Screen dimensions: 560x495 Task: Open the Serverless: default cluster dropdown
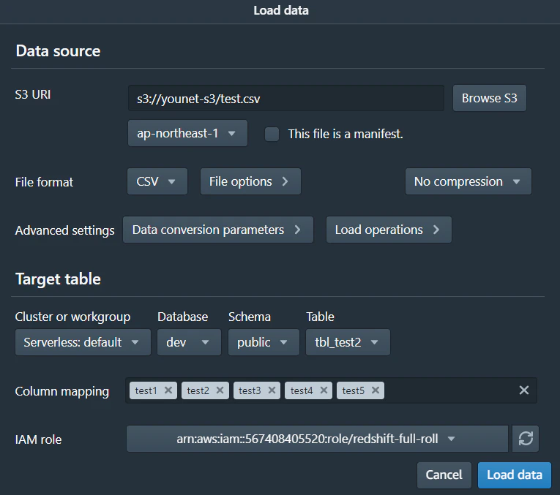click(x=83, y=342)
